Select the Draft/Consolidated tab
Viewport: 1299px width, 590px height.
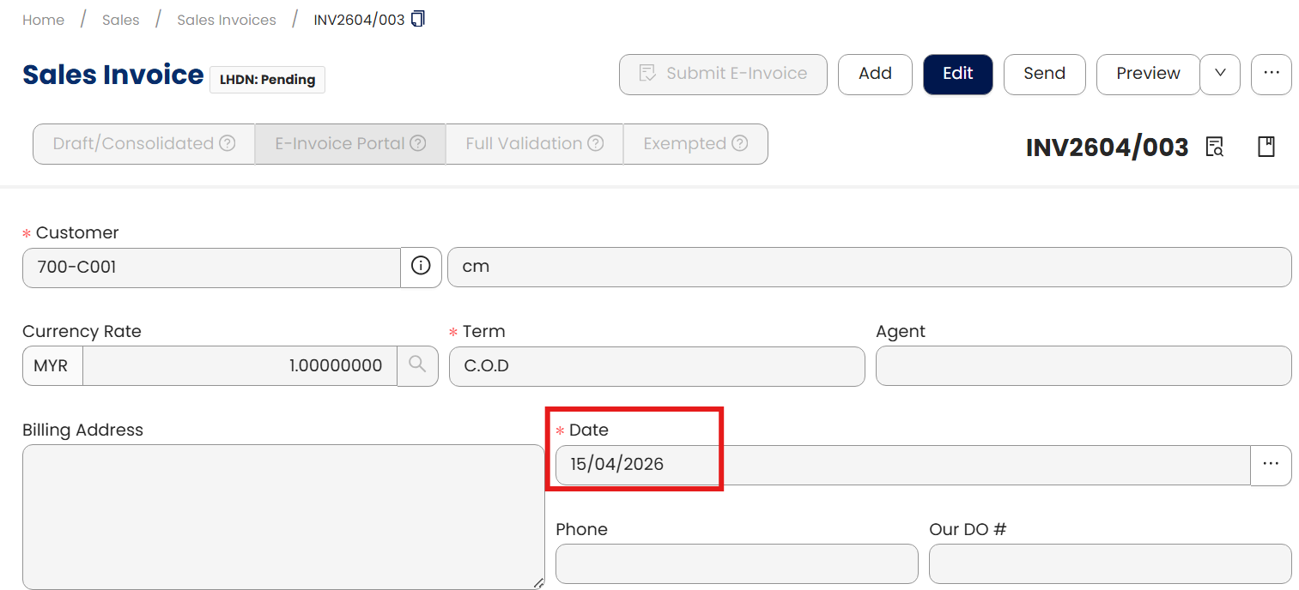tap(133, 143)
